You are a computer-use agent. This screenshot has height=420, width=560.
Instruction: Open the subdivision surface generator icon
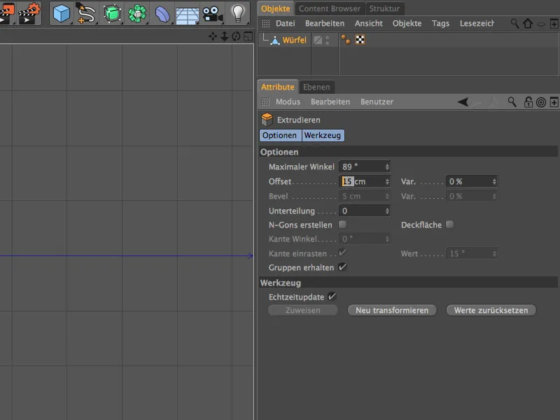click(x=112, y=13)
